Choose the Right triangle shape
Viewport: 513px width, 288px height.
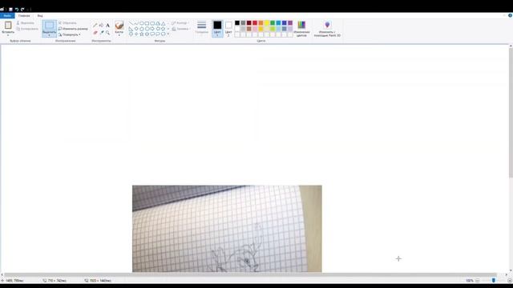(131, 29)
